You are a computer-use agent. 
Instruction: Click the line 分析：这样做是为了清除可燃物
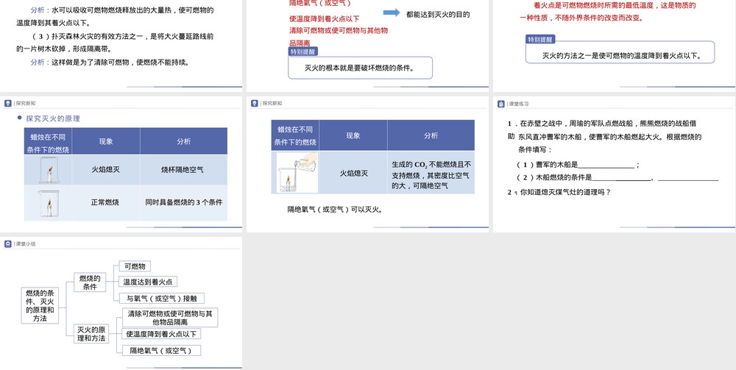click(x=110, y=62)
